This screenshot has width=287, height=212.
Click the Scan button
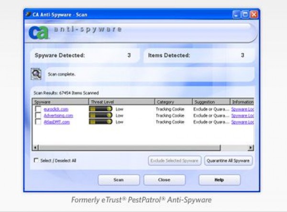pos(119,180)
